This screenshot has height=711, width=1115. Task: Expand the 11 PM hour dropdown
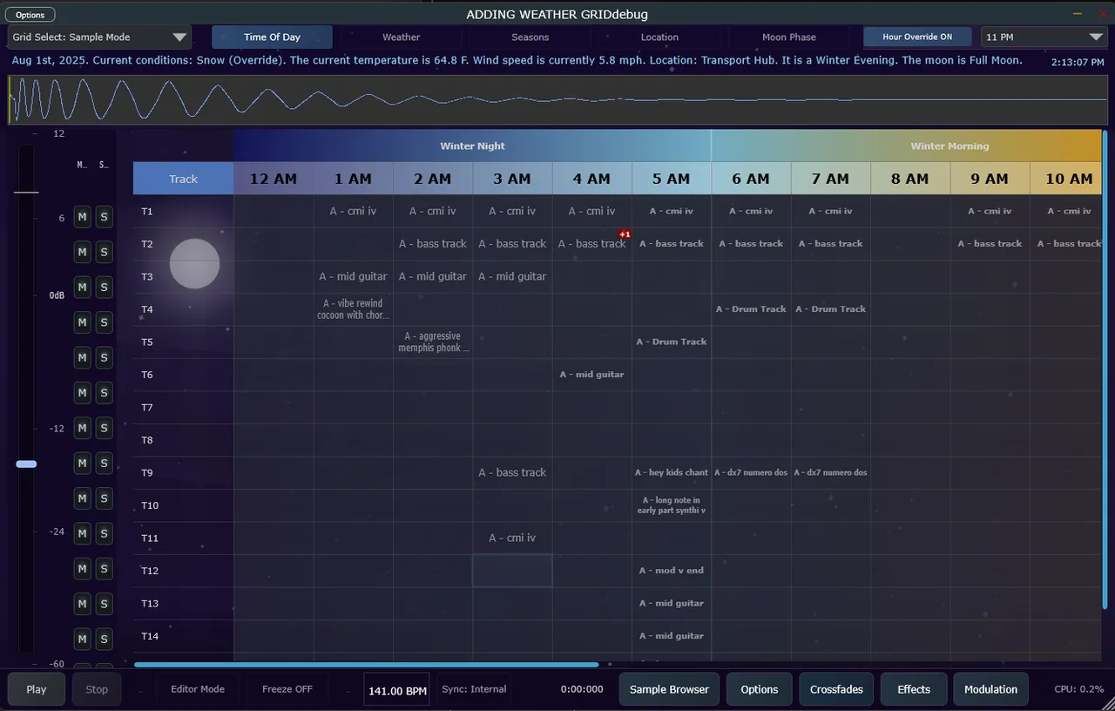click(x=1043, y=37)
